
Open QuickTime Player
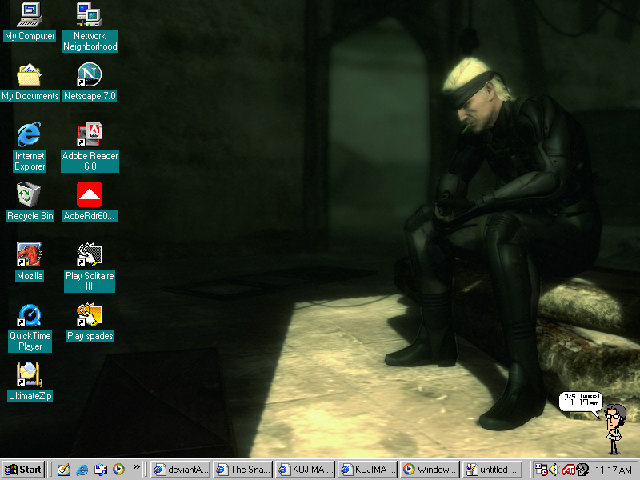30,314
